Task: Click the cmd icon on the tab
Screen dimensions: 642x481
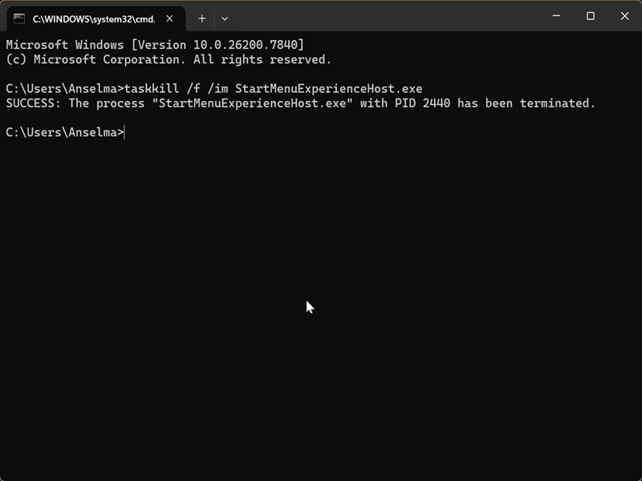Action: (x=18, y=18)
